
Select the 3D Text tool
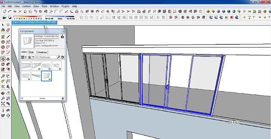[x=8, y=86]
